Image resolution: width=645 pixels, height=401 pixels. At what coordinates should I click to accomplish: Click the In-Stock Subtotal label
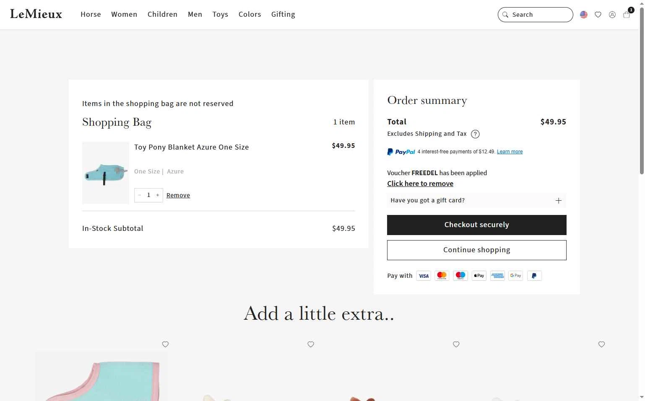click(113, 228)
